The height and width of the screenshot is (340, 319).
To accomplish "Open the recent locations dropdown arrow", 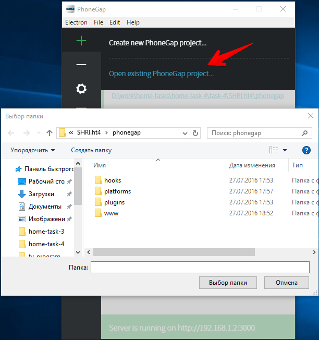I will coord(39,133).
